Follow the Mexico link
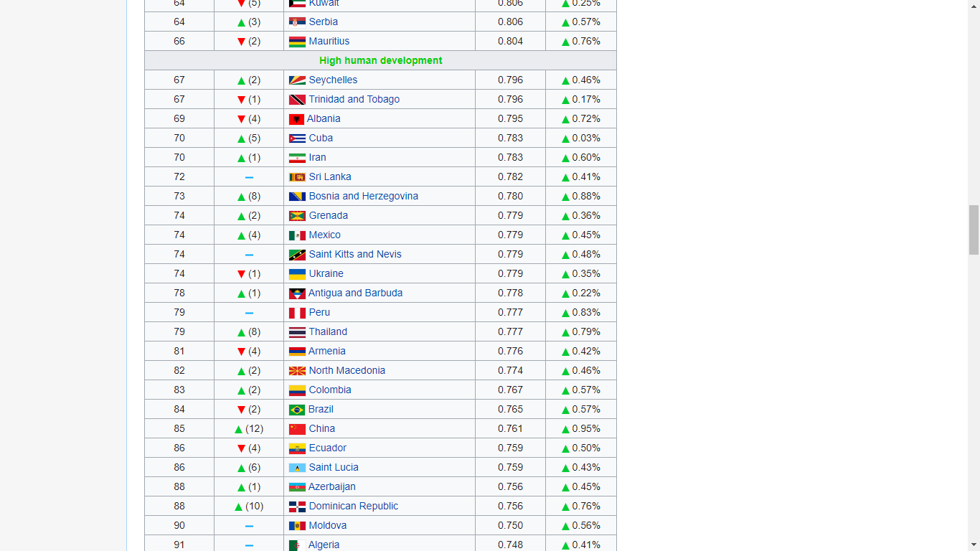 [x=325, y=235]
